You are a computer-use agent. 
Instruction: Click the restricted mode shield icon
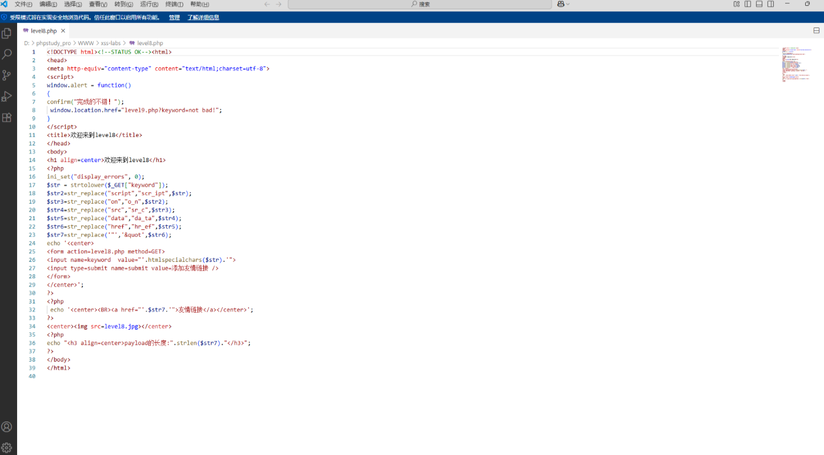4,17
